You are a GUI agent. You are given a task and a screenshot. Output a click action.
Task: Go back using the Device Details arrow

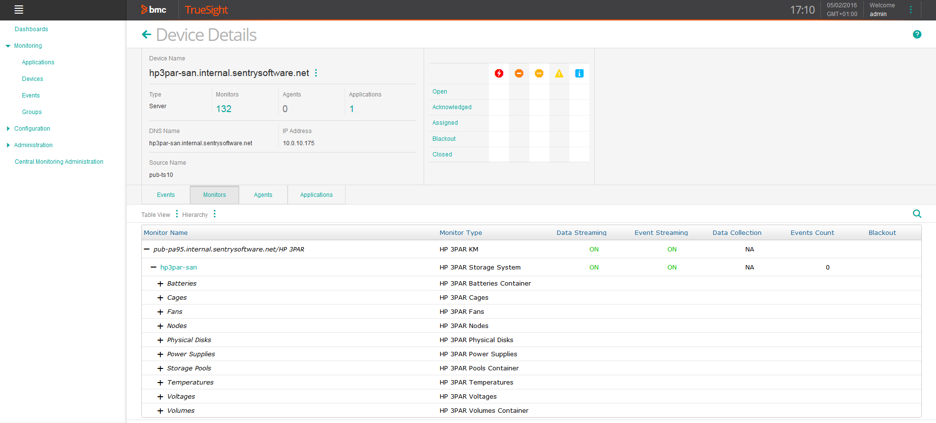146,35
